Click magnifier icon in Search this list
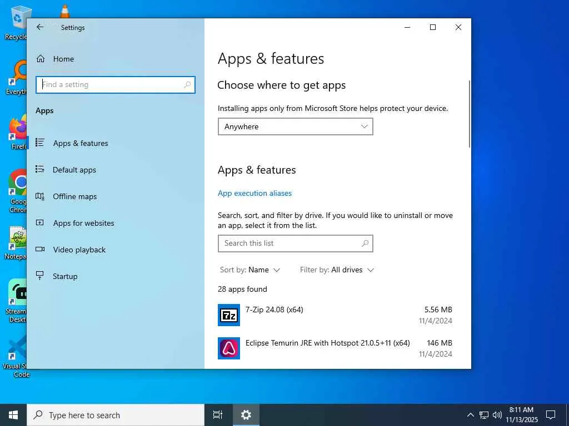 [365, 244]
